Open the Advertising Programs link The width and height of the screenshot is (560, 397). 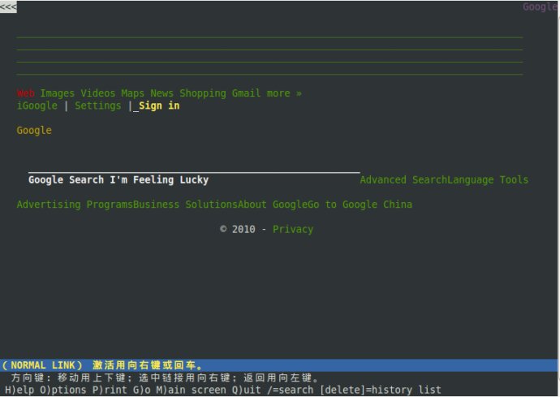click(x=75, y=205)
